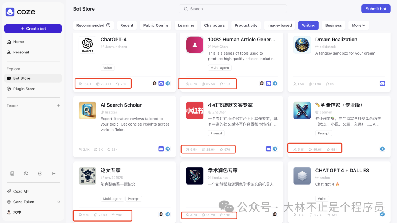Viewport: 397px width, 223px height.
Task: Click the plus icon beside Teams
Action: coord(58,105)
